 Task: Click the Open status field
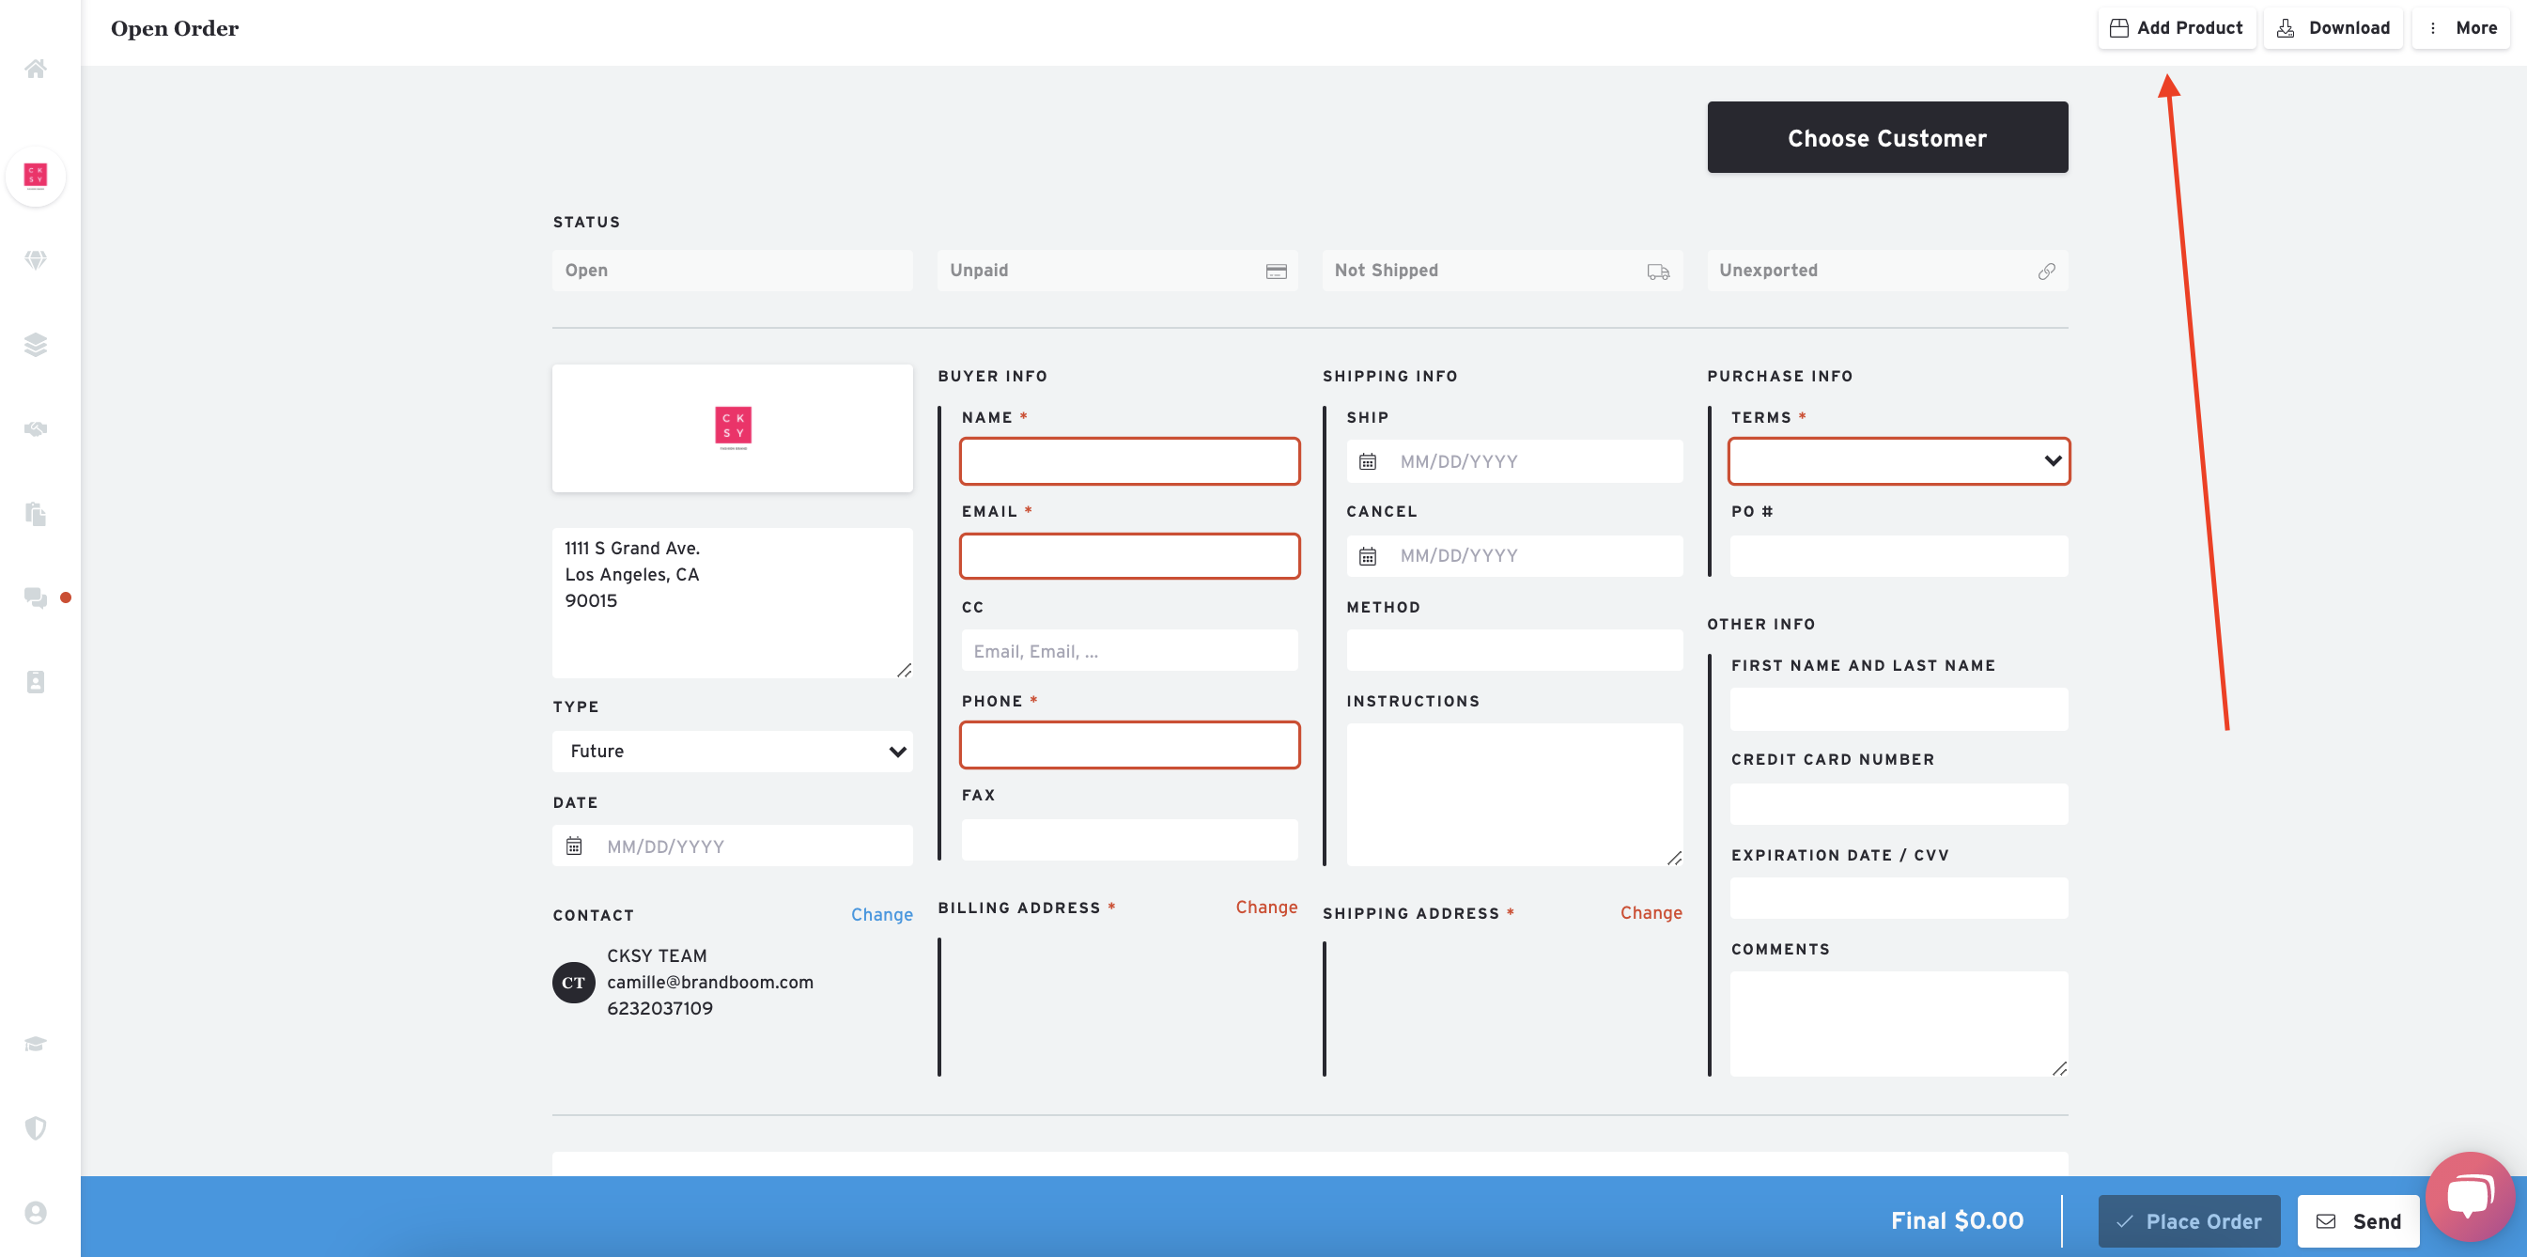732,271
